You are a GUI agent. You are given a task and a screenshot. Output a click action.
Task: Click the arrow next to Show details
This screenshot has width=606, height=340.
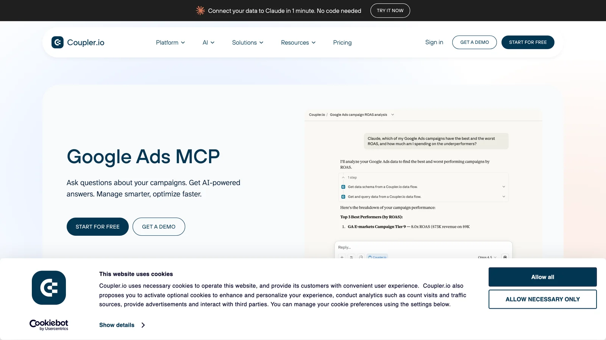[143, 325]
